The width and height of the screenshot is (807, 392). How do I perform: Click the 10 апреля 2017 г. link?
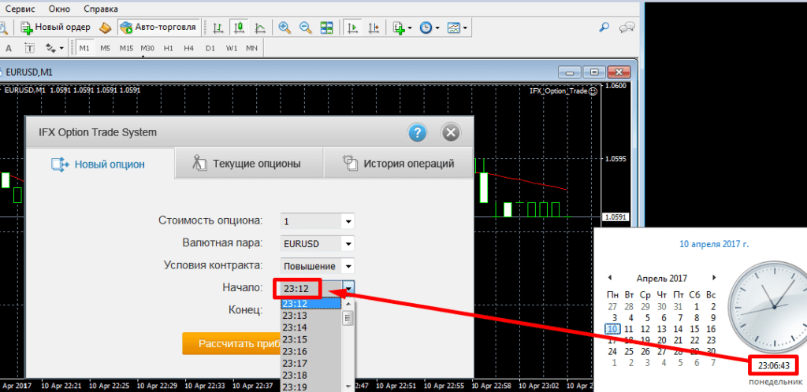click(x=714, y=244)
